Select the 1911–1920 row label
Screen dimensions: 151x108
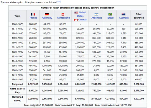tap(17, 47)
